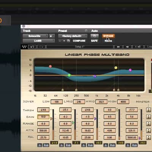Click the minus previous preset button

60,41
